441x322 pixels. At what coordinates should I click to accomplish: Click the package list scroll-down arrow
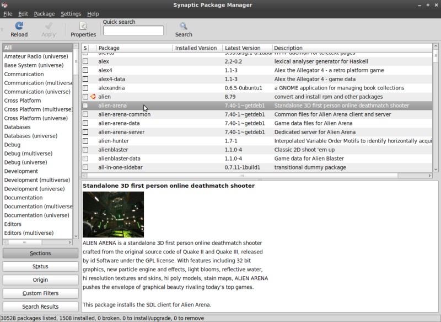coord(435,170)
